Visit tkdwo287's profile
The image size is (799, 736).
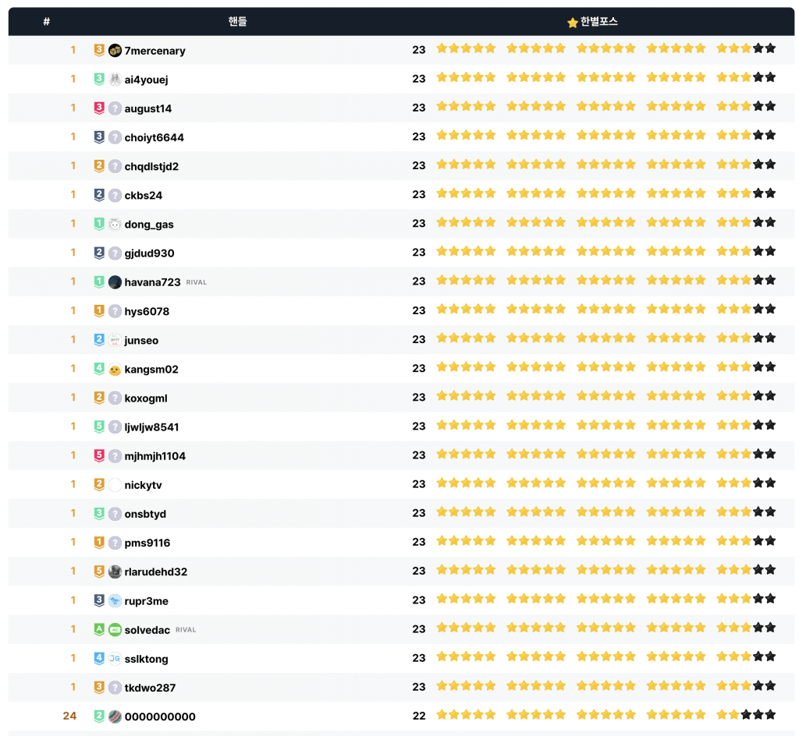click(150, 688)
